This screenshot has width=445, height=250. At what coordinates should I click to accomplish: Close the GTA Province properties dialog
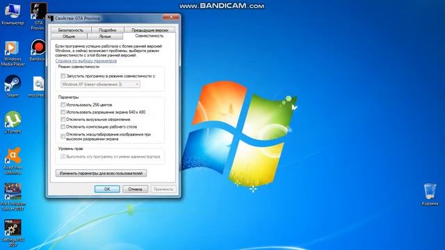click(171, 17)
